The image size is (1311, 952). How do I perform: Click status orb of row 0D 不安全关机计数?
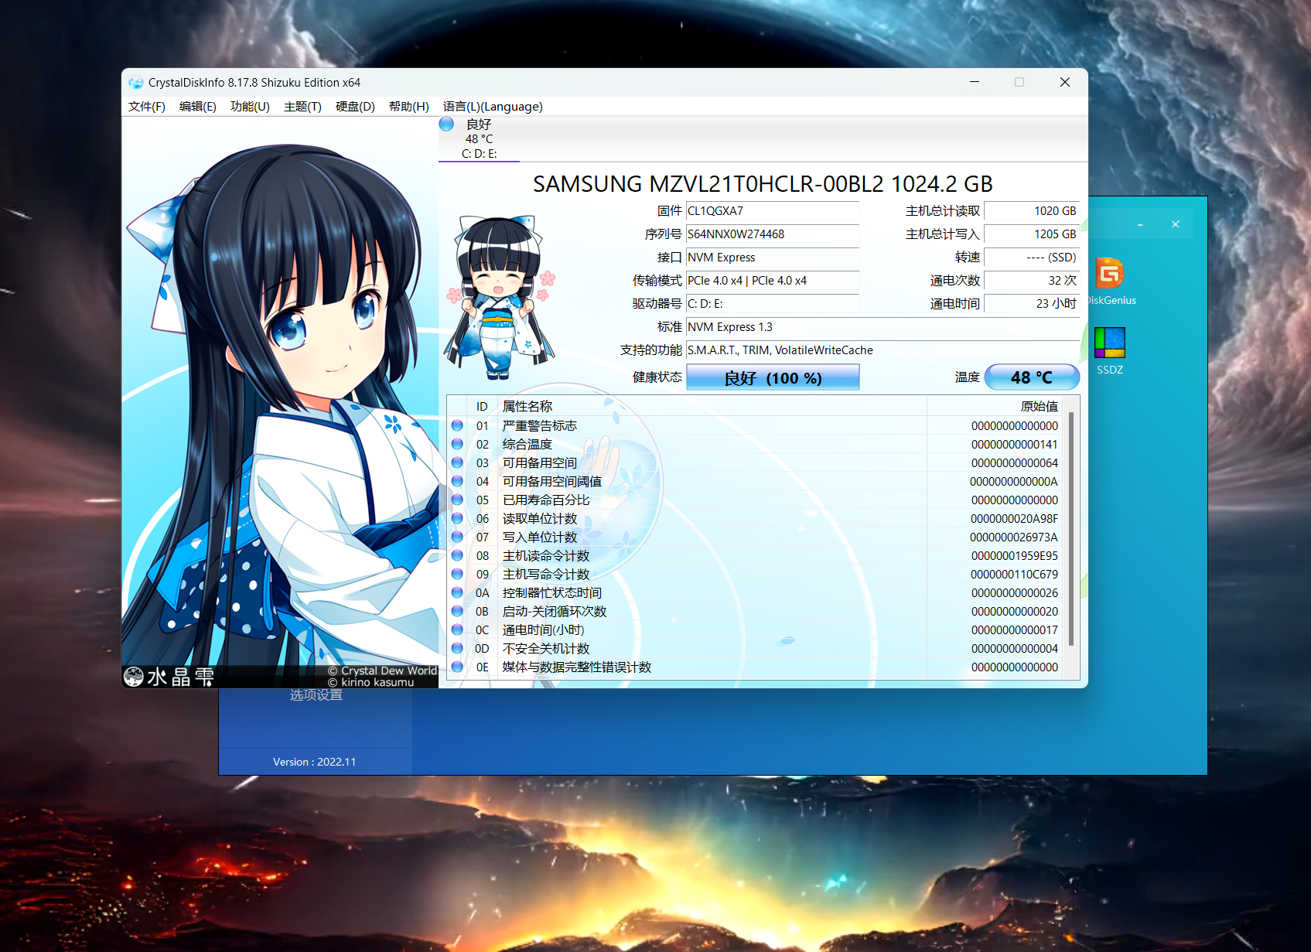click(x=457, y=648)
